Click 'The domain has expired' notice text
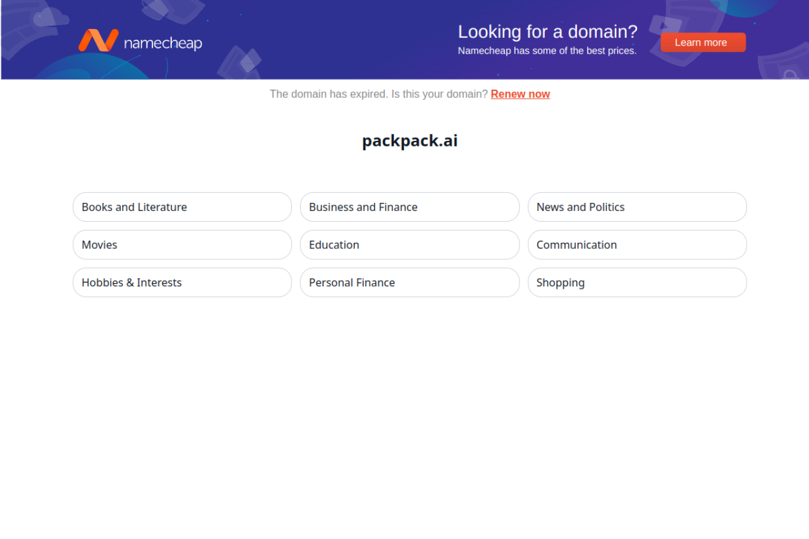This screenshot has height=539, width=809. [x=329, y=94]
